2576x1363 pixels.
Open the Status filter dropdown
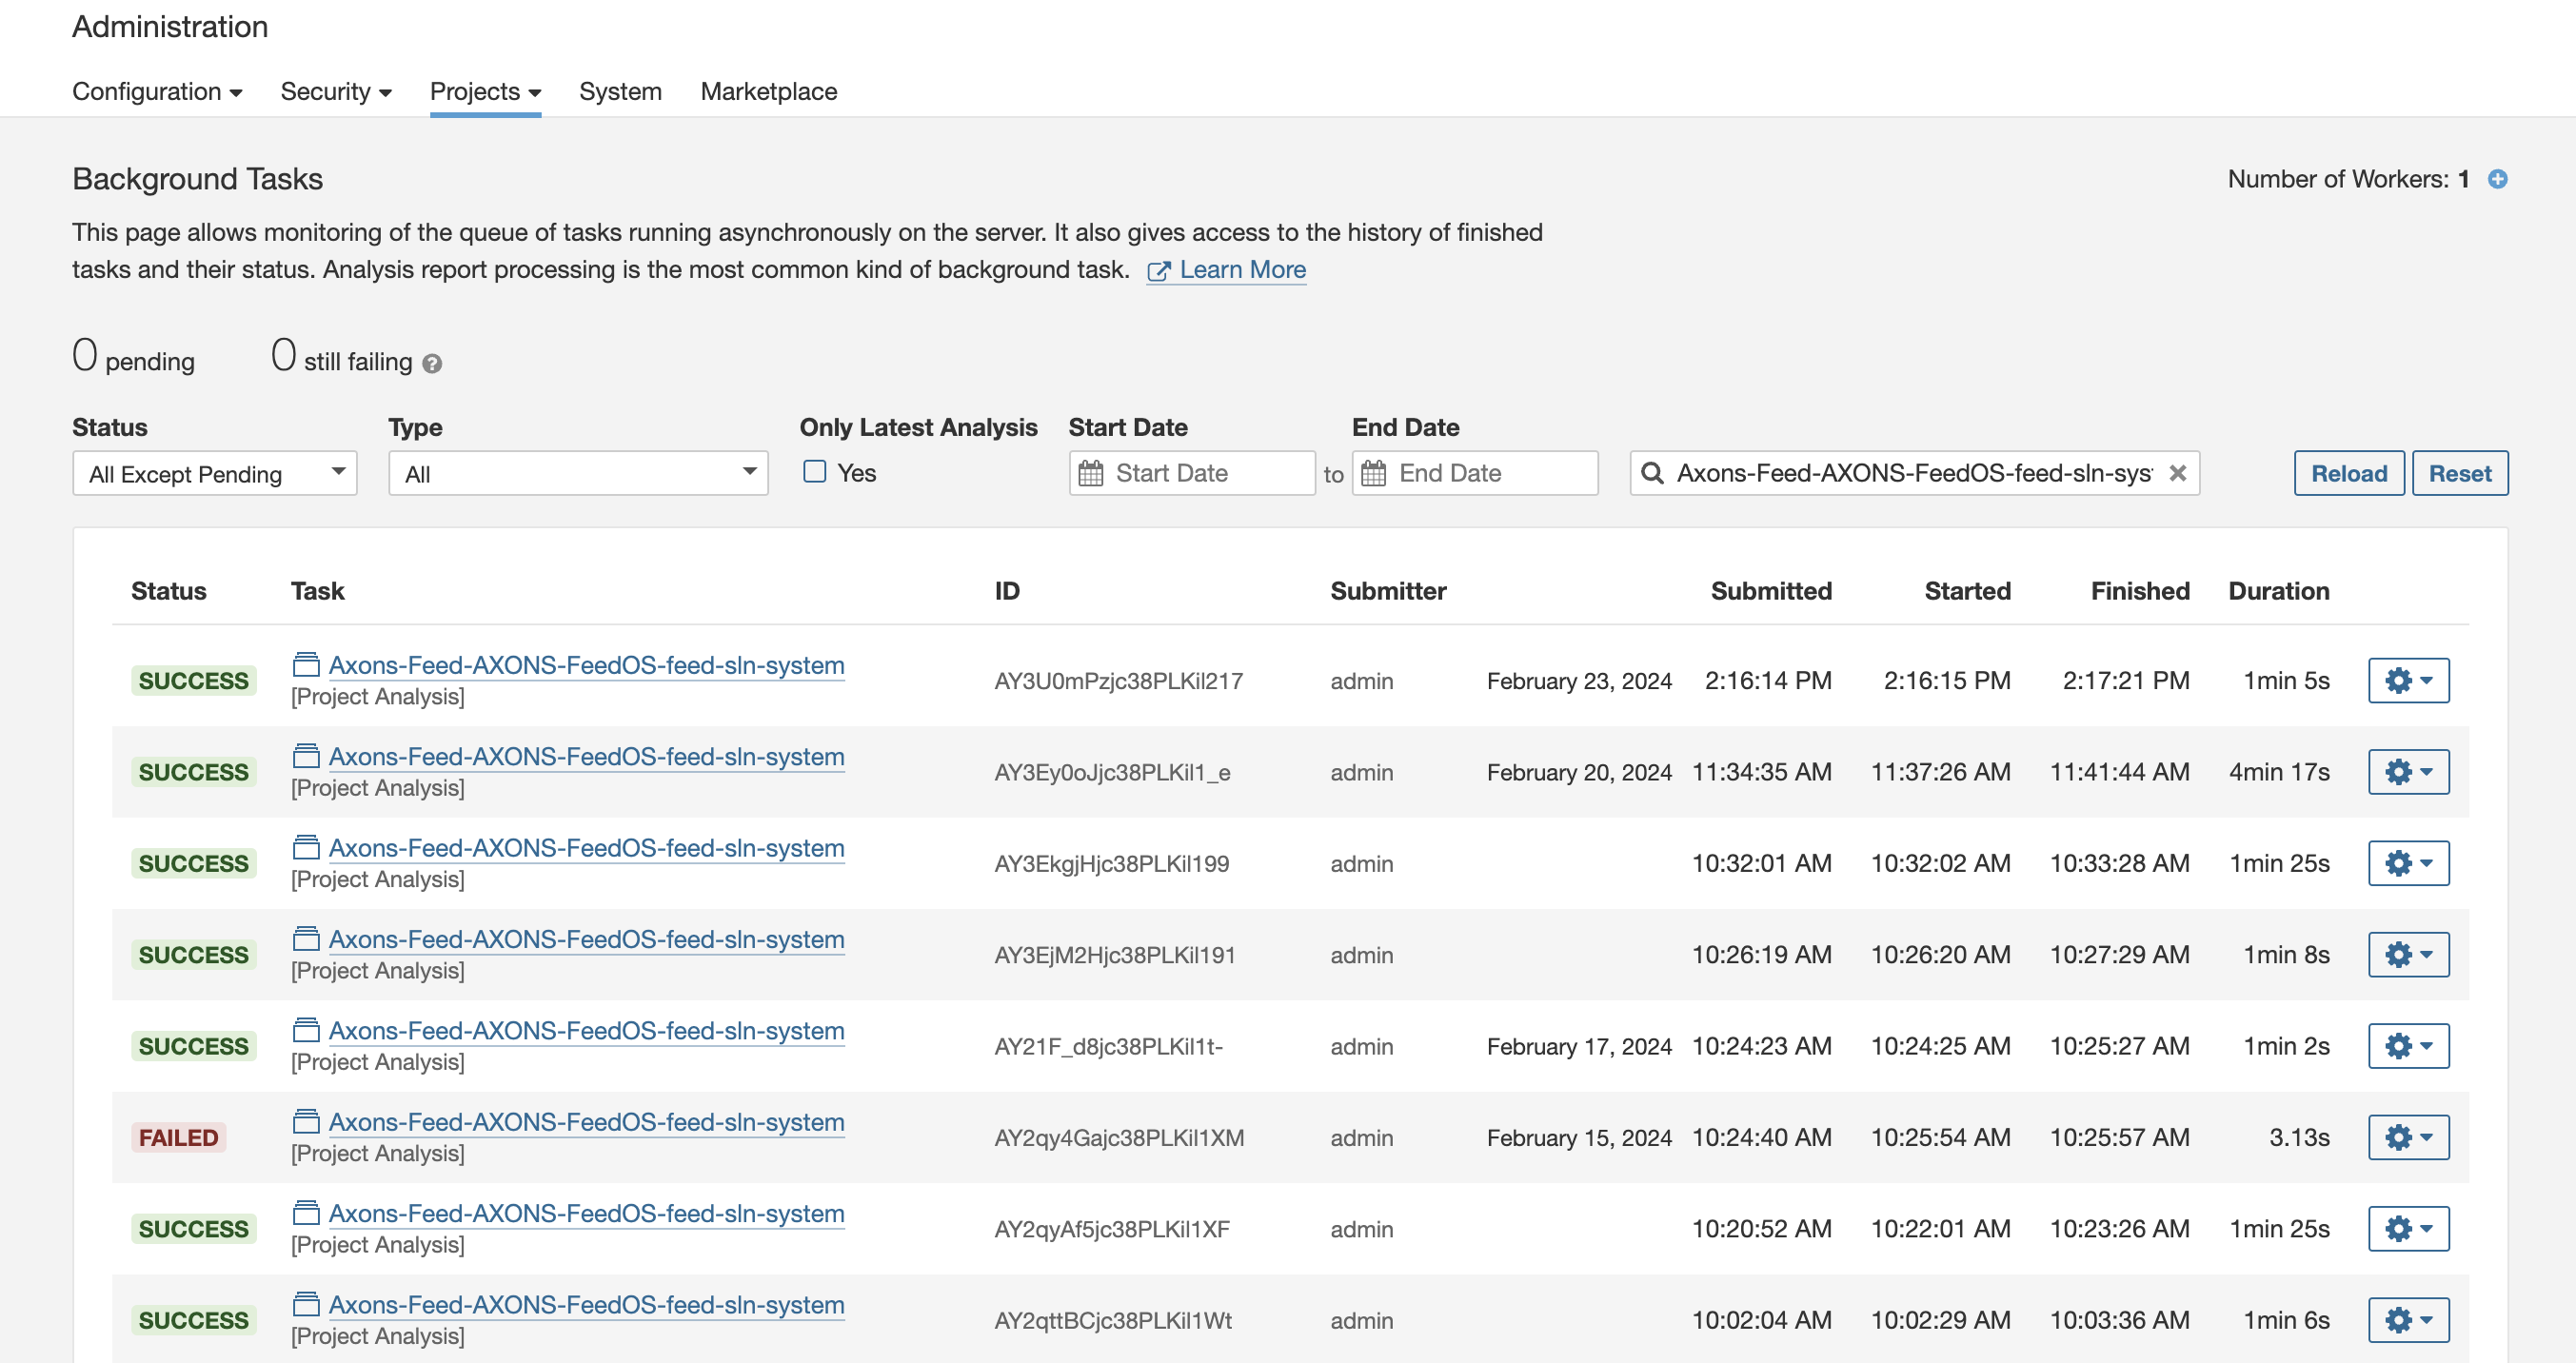click(214, 473)
